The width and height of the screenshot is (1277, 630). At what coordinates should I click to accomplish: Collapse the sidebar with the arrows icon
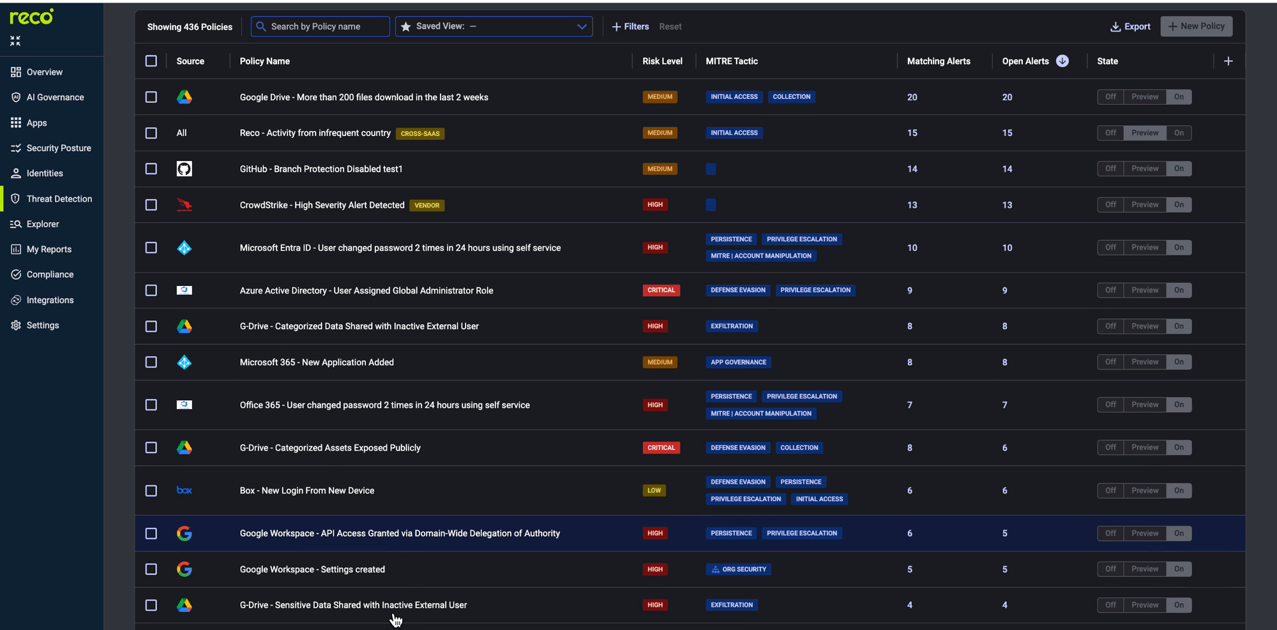(14, 41)
